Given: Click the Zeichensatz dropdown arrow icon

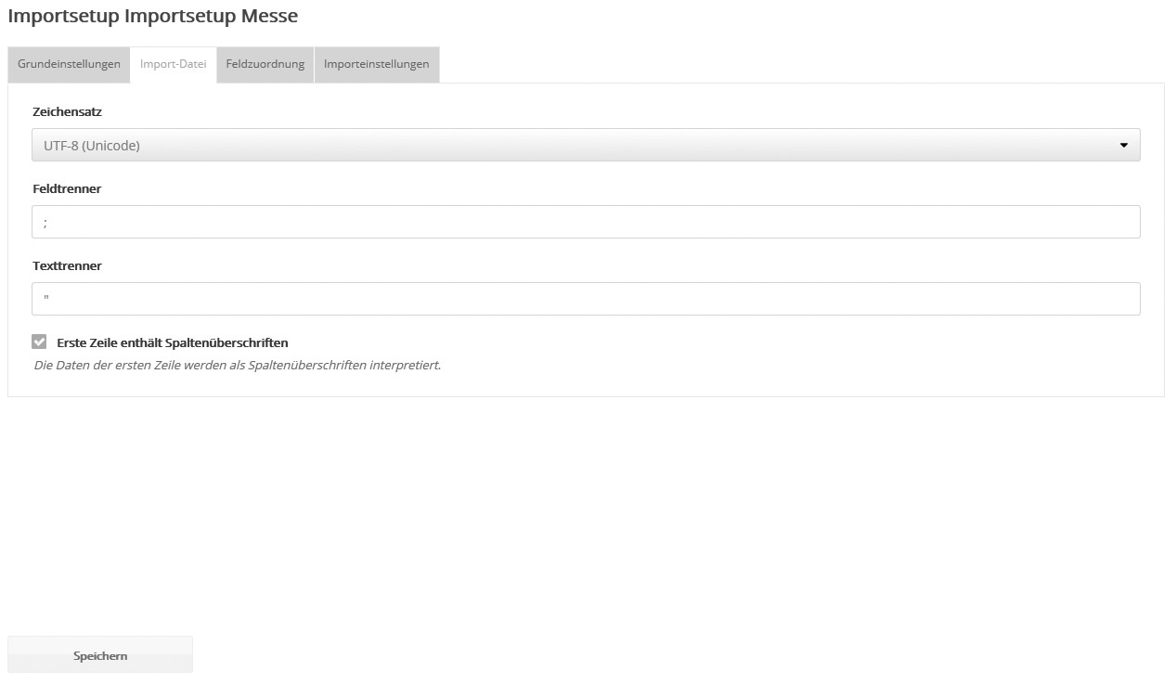Looking at the screenshot, I should pos(1123,146).
